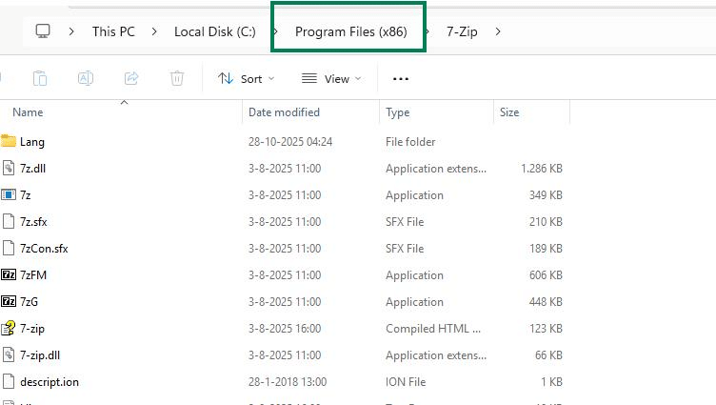716x405 pixels.
Task: Navigate to Program Files (x86) breadcrumb
Action: (x=350, y=31)
